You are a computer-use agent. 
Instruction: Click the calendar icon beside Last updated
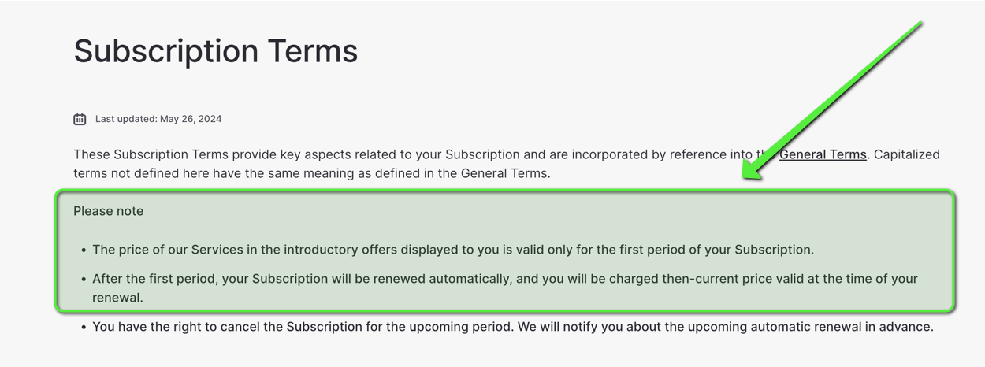point(80,119)
